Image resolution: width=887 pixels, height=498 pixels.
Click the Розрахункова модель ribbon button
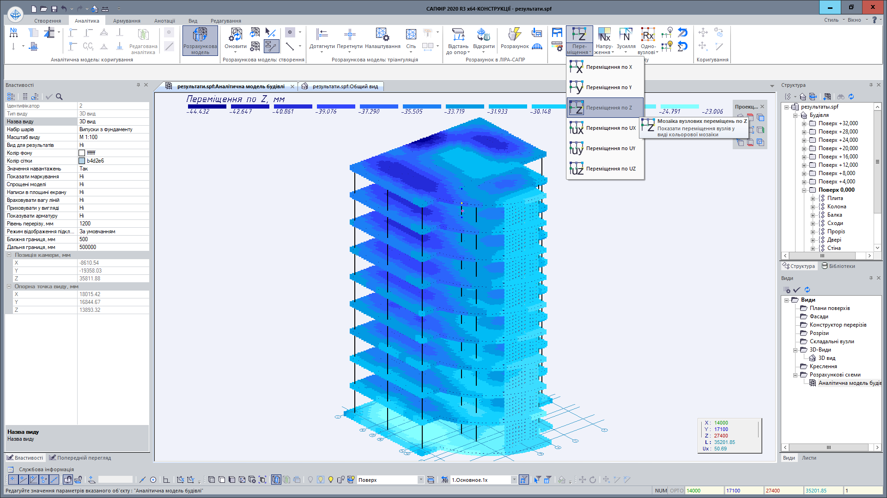tap(200, 40)
